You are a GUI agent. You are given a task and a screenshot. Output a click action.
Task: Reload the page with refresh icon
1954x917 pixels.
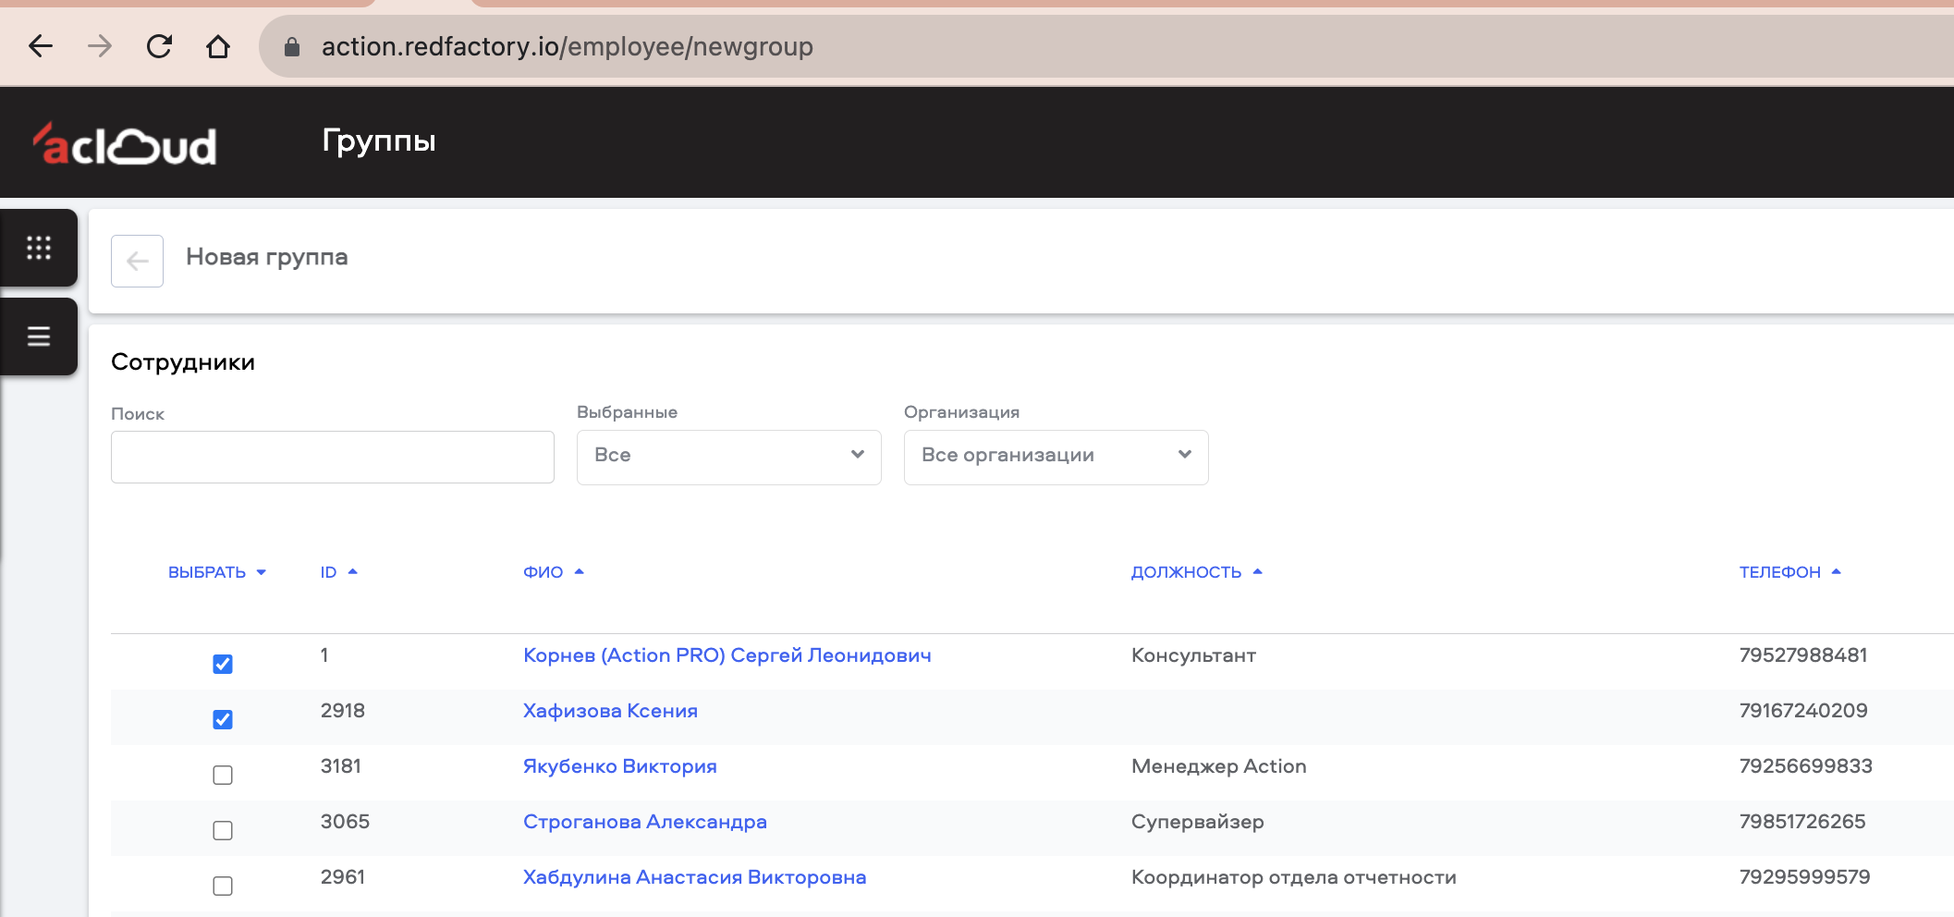[159, 46]
